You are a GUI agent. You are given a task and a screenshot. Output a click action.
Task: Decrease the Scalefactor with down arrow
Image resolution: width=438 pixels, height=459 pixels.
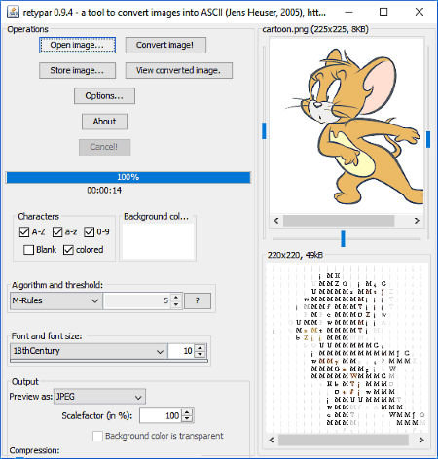pos(187,419)
